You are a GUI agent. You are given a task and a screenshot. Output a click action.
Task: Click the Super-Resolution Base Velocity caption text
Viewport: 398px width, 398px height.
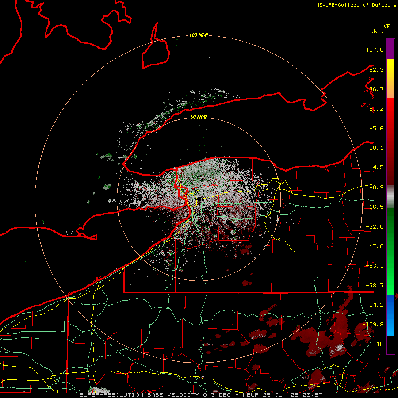(201, 395)
